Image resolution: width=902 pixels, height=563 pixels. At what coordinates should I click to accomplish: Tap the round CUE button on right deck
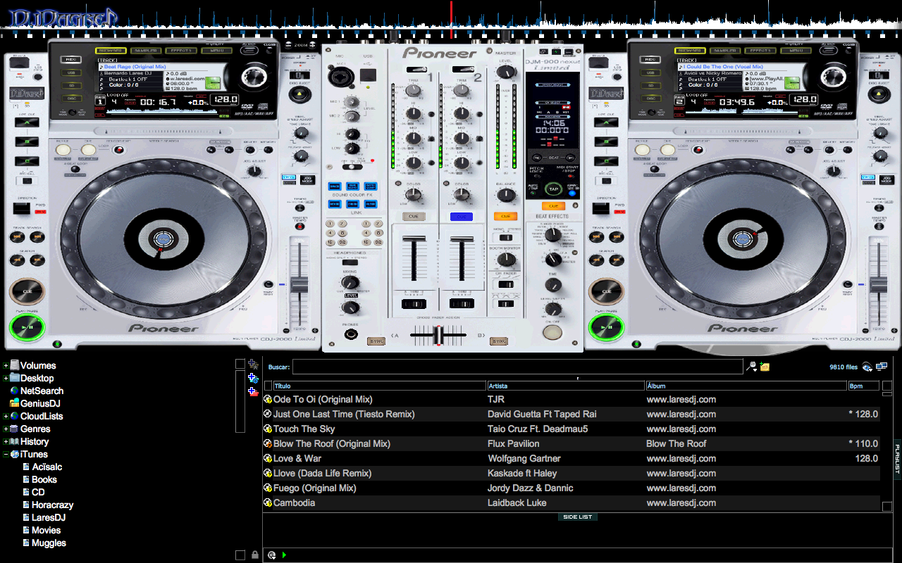(607, 291)
